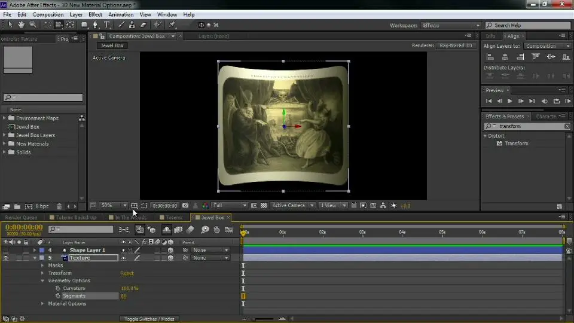This screenshot has height=323, width=574.
Task: Click Reset next to Transform
Action: point(127,273)
